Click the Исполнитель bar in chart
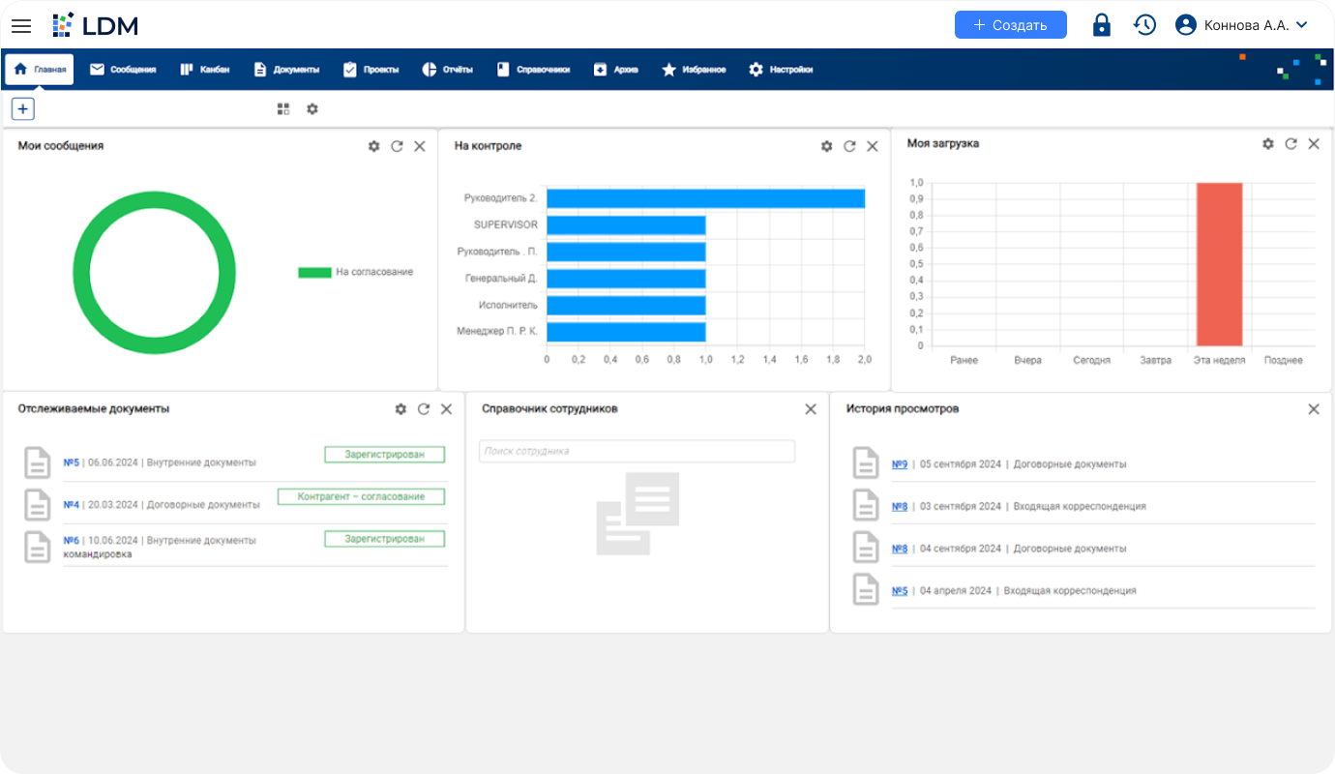Image resolution: width=1335 pixels, height=774 pixels. pos(626,305)
